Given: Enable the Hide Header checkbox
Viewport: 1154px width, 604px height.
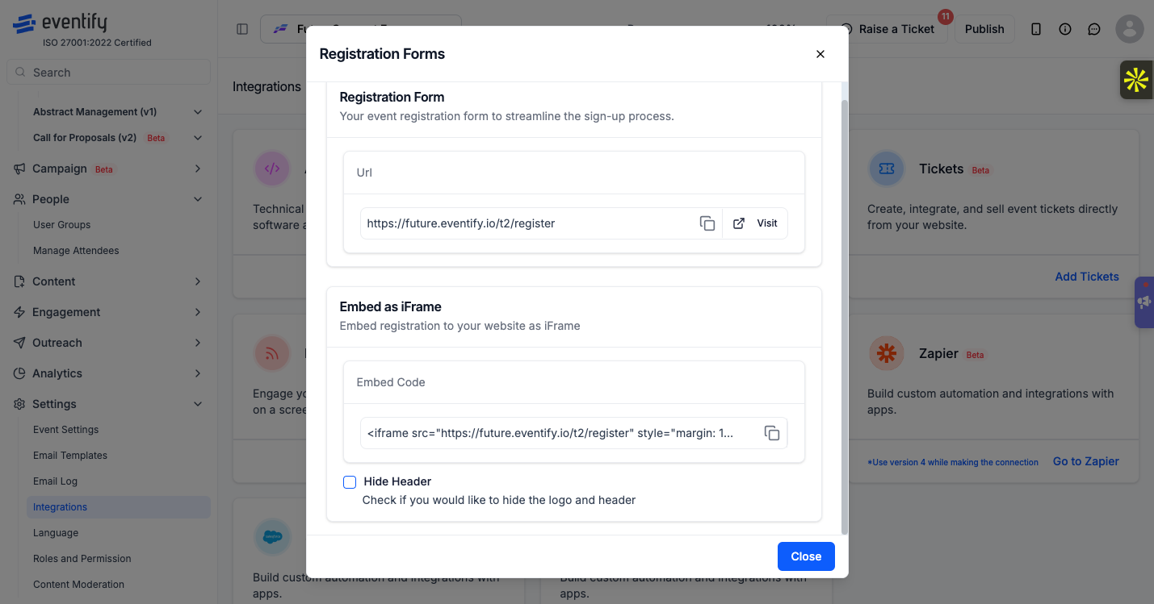Looking at the screenshot, I should pos(350,482).
